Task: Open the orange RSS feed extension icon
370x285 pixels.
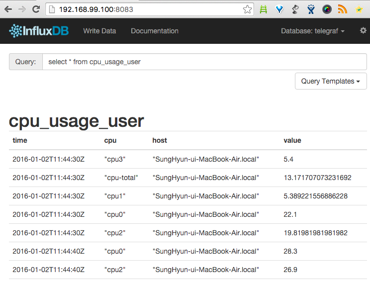Action: 342,9
